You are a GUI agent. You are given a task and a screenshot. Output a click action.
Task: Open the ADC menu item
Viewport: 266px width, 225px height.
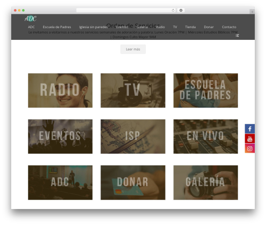coord(31,27)
